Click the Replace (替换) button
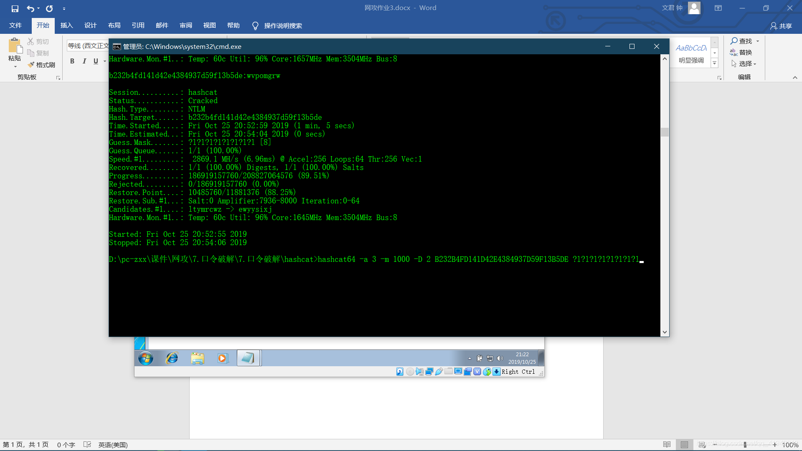This screenshot has width=802, height=451. click(x=741, y=52)
